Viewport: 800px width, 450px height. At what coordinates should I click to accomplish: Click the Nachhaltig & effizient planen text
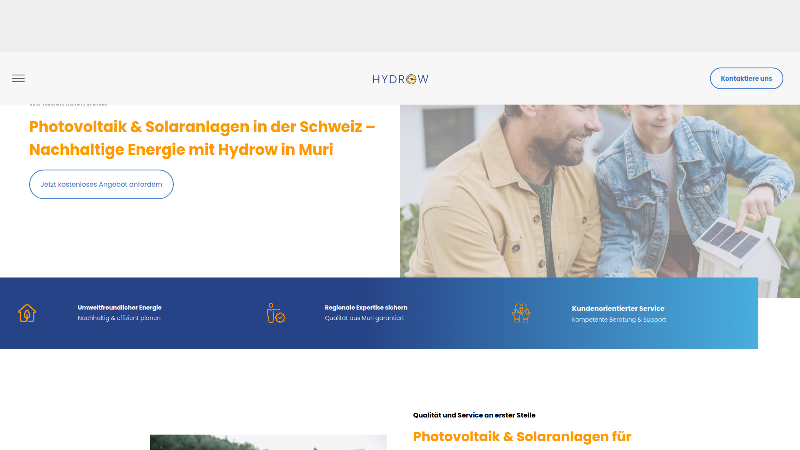(x=119, y=318)
